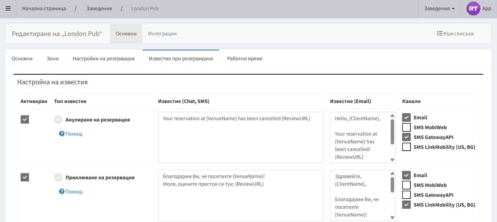
Task: Disable SMS LinkMobility for Приключване на резервация
Action: [406, 205]
